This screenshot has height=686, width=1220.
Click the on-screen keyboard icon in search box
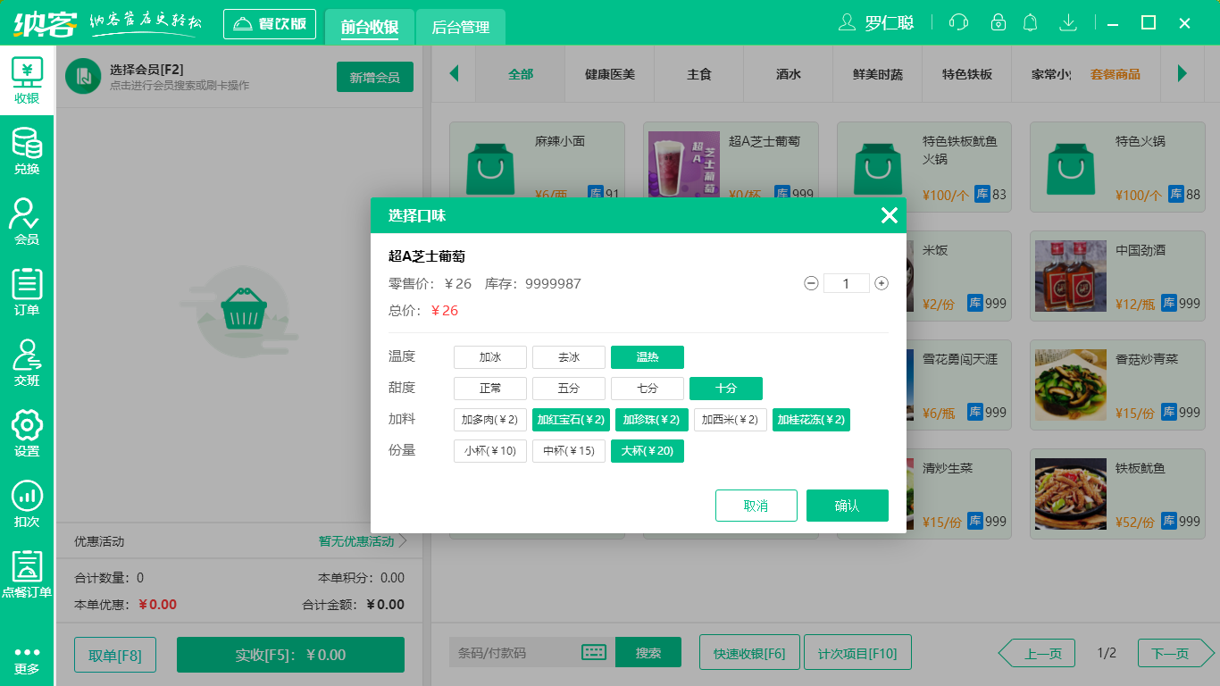click(x=594, y=652)
